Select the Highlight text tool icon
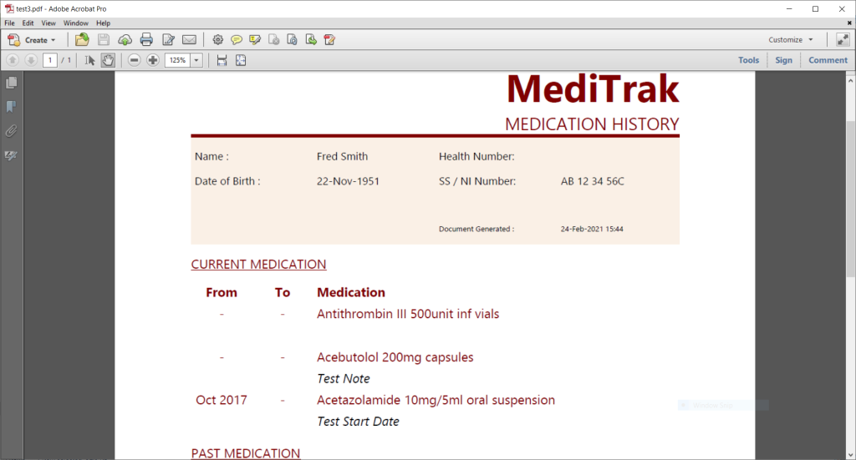 click(x=255, y=40)
